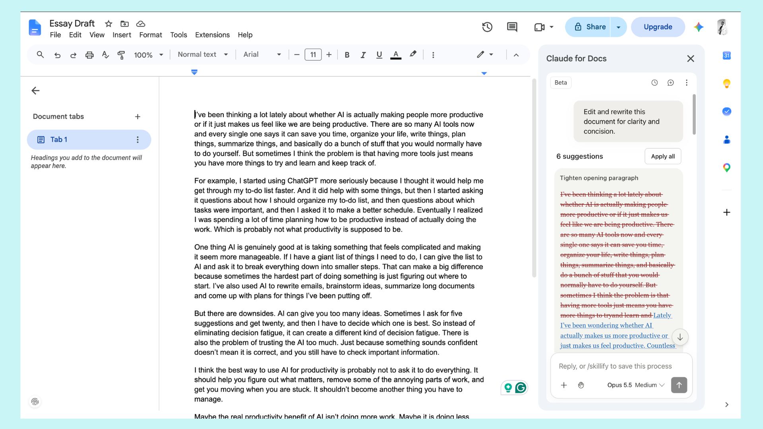Open Google Tasks checkmark icon
The width and height of the screenshot is (763, 429).
[726, 111]
